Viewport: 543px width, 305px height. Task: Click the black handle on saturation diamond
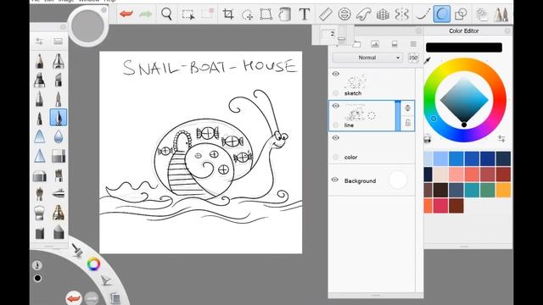(x=464, y=125)
